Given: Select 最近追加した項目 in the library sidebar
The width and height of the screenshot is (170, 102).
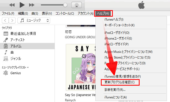Looking at the screenshot, I should pyautogui.click(x=23, y=34).
